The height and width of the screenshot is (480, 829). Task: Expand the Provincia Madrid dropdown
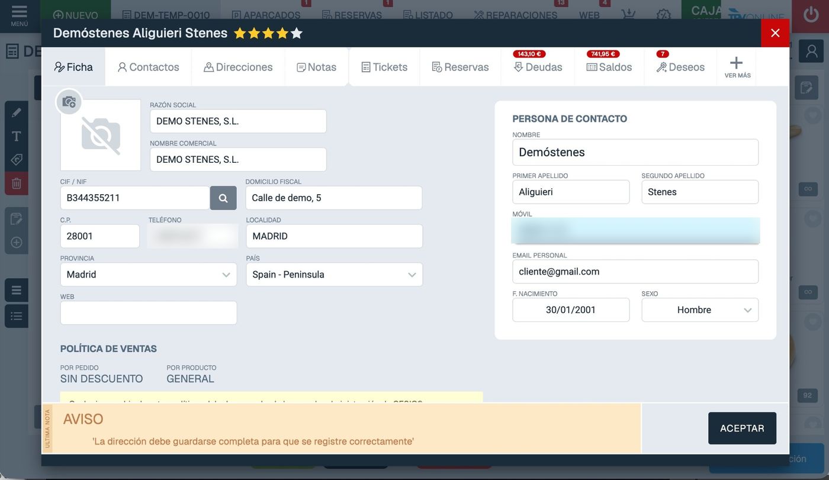[149, 275]
